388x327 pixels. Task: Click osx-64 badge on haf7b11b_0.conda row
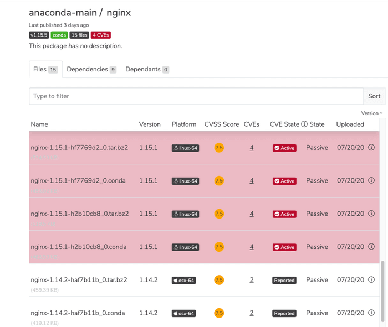(x=184, y=313)
